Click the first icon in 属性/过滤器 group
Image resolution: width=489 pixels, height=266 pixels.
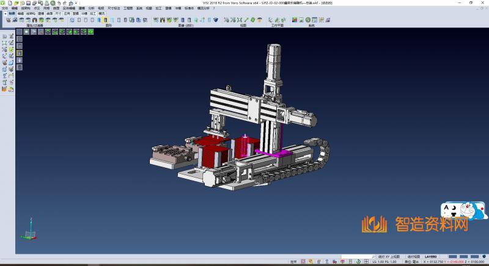pos(8,20)
